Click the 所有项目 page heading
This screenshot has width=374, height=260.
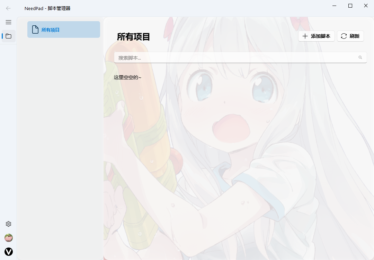134,37
